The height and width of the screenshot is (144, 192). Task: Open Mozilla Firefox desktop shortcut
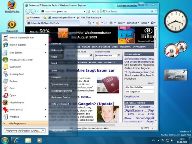point(12,6)
